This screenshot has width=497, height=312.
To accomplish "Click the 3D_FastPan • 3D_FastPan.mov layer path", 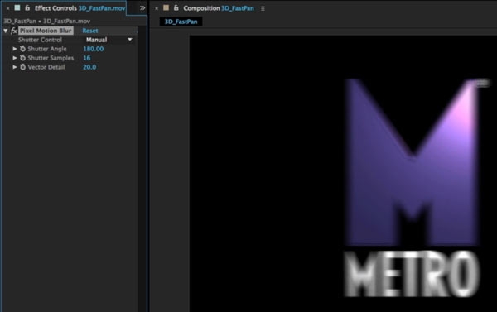I will pyautogui.click(x=47, y=22).
